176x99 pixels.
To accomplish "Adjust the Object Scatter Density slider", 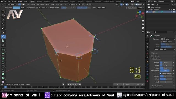I will (166, 62).
